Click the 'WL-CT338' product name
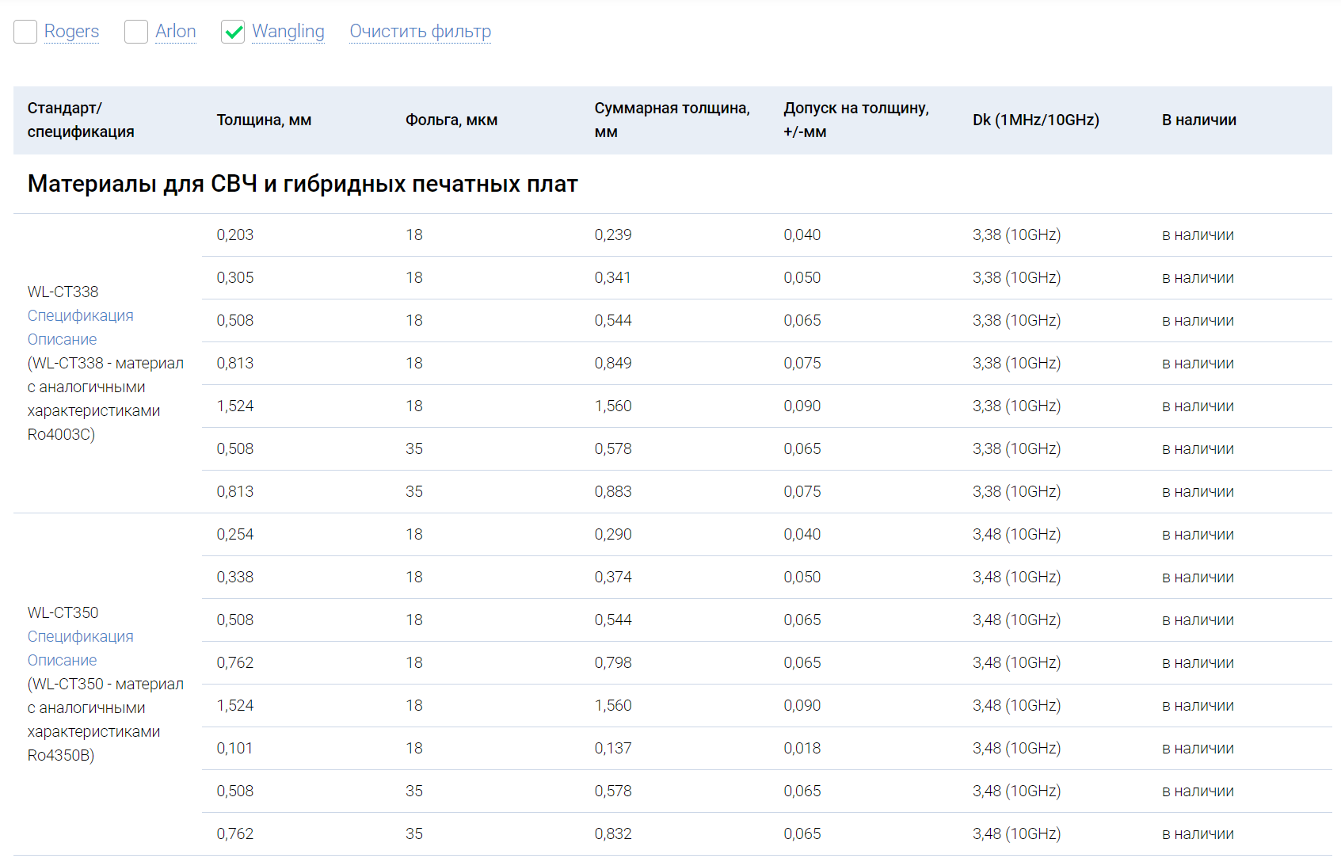The image size is (1341, 862). point(63,292)
